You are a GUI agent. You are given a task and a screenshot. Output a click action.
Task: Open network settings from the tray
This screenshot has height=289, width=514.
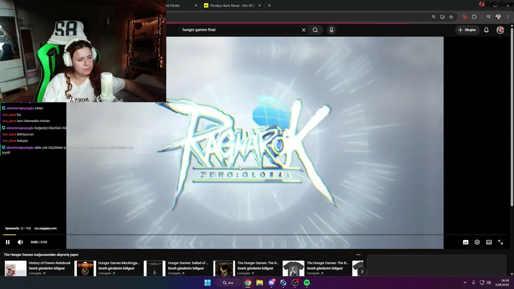pos(482,283)
